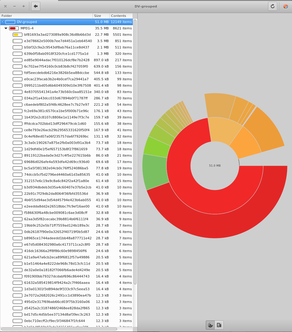Click the Folder column header
Image resolution: width=292 pixels, height=332 pixels.
[x=45, y=16]
